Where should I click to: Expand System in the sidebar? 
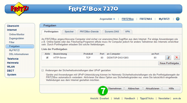12,75
